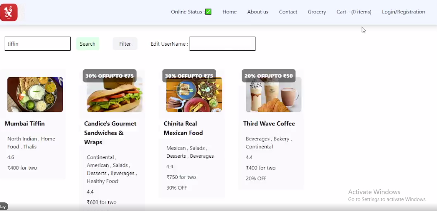Click ₹400 for two under Third Wave Coffee
The width and height of the screenshot is (437, 211).
pos(261,168)
